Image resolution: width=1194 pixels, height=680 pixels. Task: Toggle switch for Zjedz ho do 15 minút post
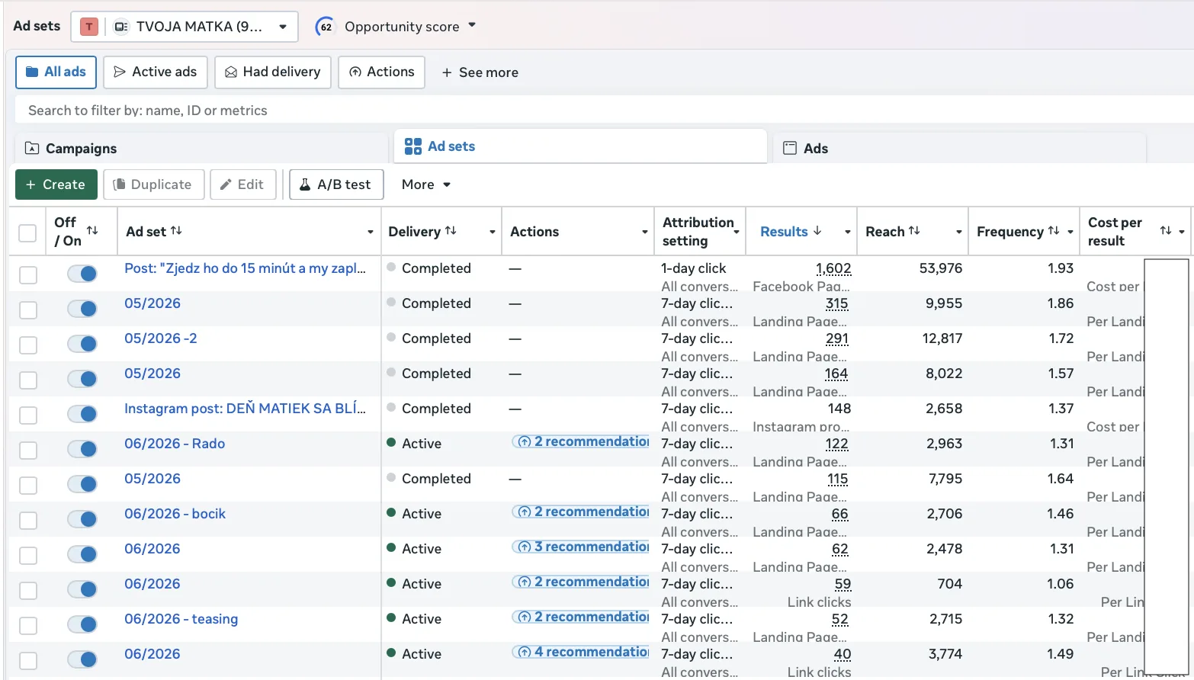82,274
